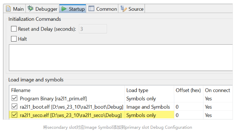
Task: Select the Startup tab
Action: pyautogui.click(x=73, y=9)
